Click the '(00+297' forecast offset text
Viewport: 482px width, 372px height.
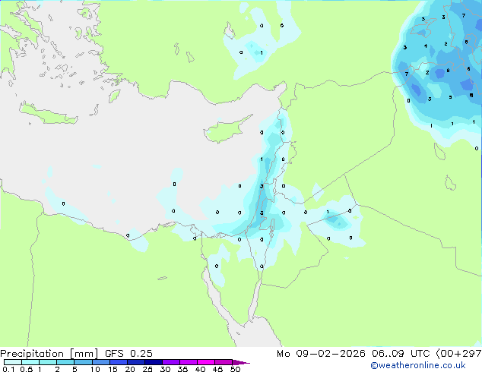(x=458, y=354)
